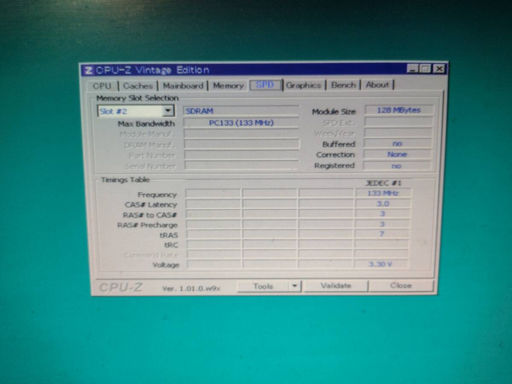
Task: Click the CPU-Z logo icon in title bar
Action: [88, 70]
